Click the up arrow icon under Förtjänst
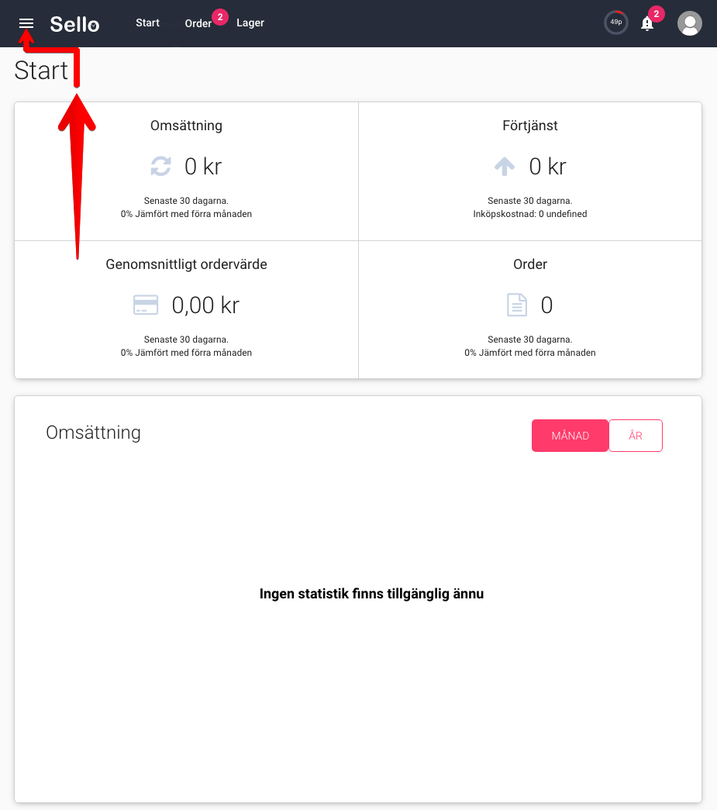The width and height of the screenshot is (717, 810). (505, 167)
